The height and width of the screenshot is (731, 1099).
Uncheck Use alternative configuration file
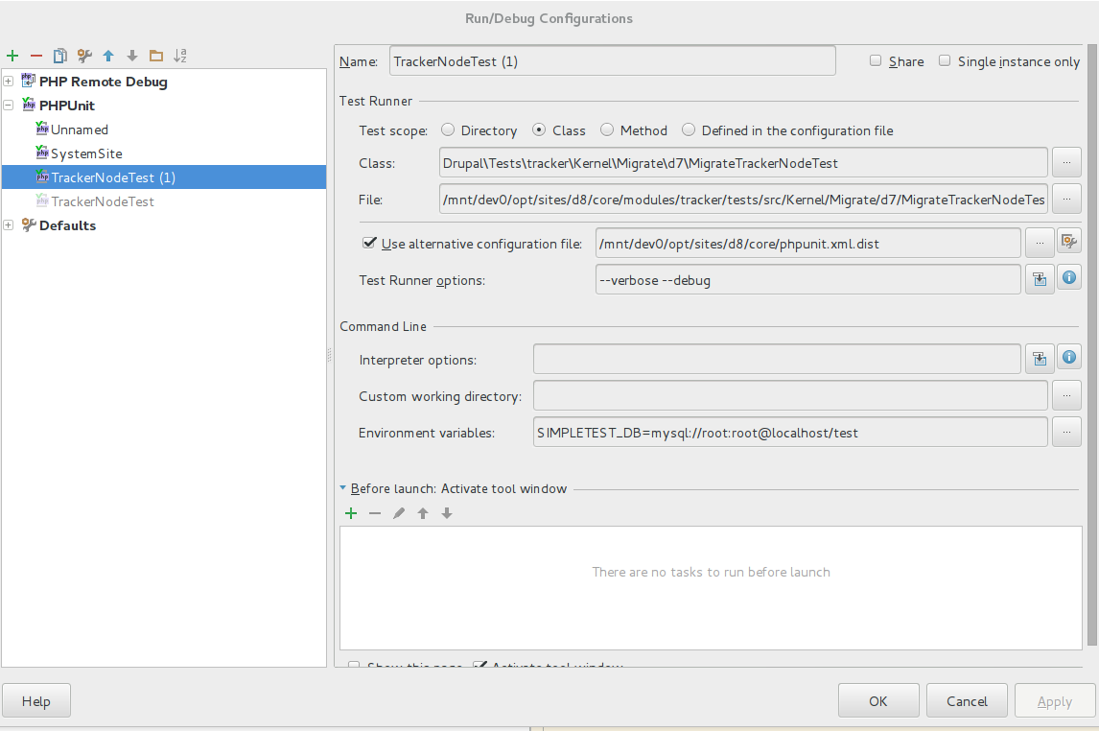[369, 243]
